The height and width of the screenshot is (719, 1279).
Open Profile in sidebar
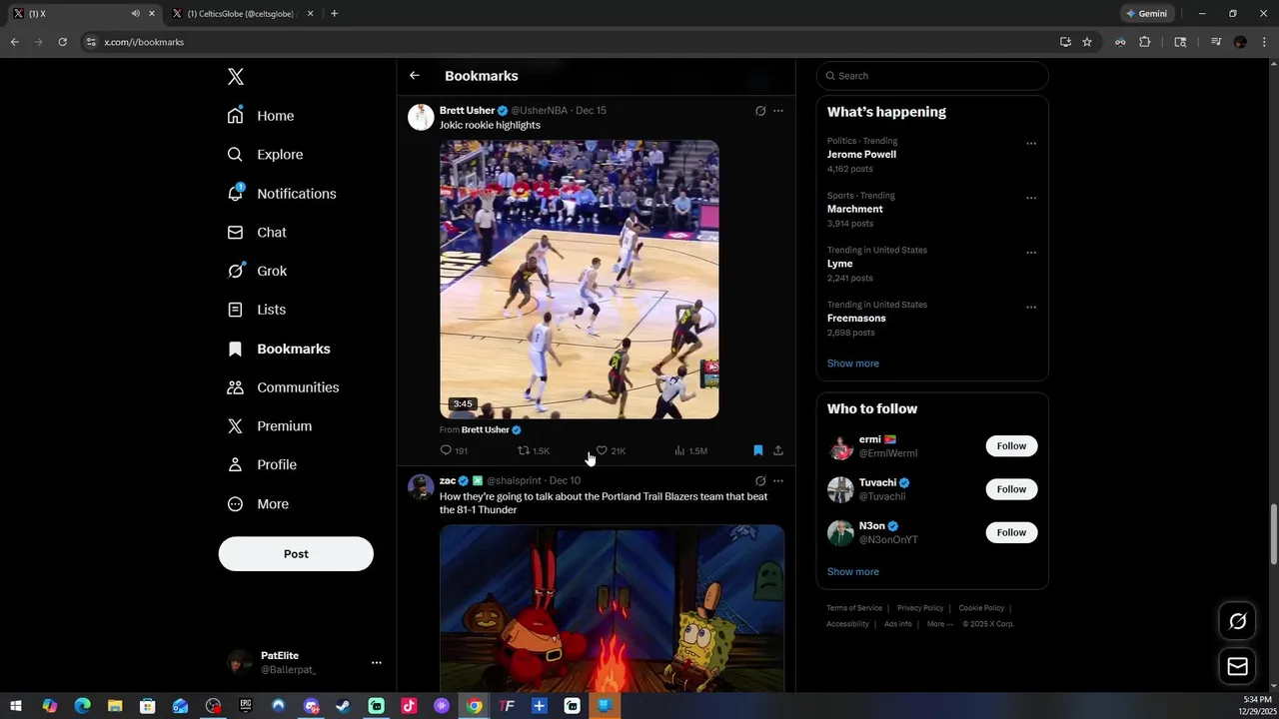pos(262,465)
